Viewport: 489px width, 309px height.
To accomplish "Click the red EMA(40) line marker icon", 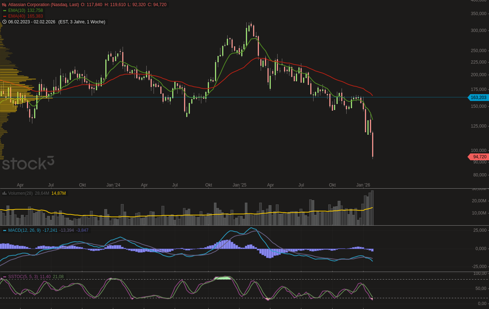I will [x=5, y=17].
